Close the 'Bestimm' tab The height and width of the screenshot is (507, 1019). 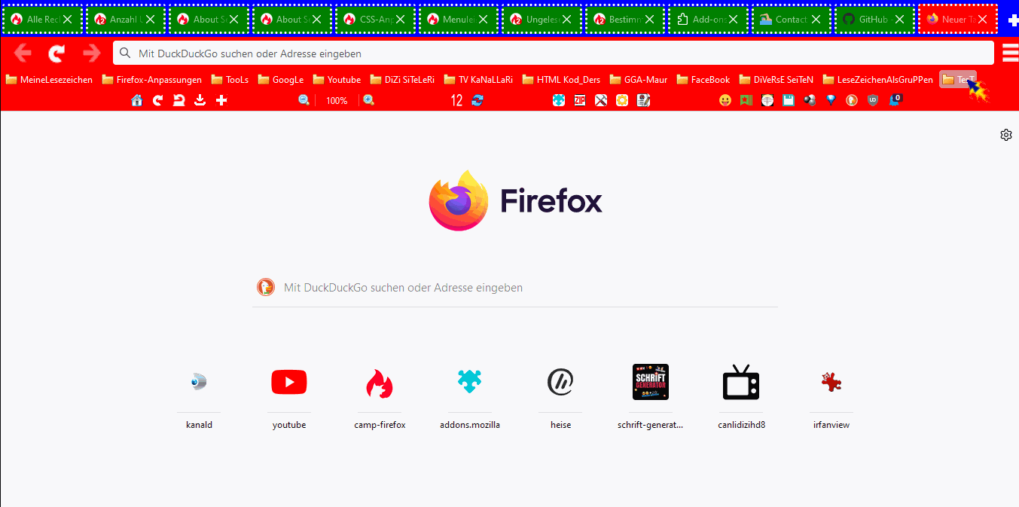point(650,20)
